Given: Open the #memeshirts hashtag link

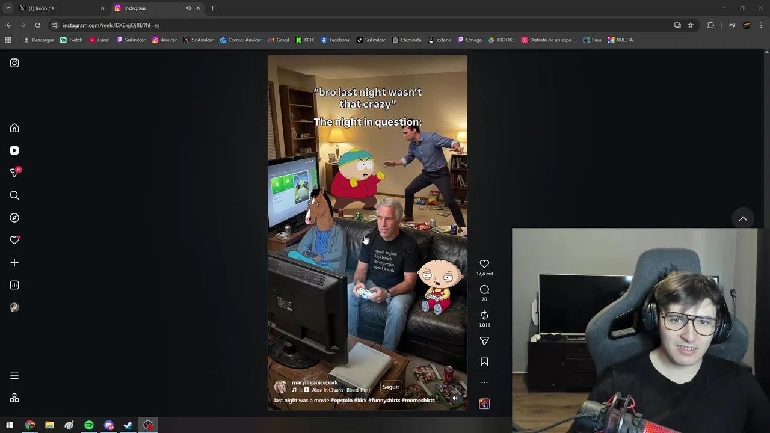Looking at the screenshot, I should pyautogui.click(x=418, y=401).
